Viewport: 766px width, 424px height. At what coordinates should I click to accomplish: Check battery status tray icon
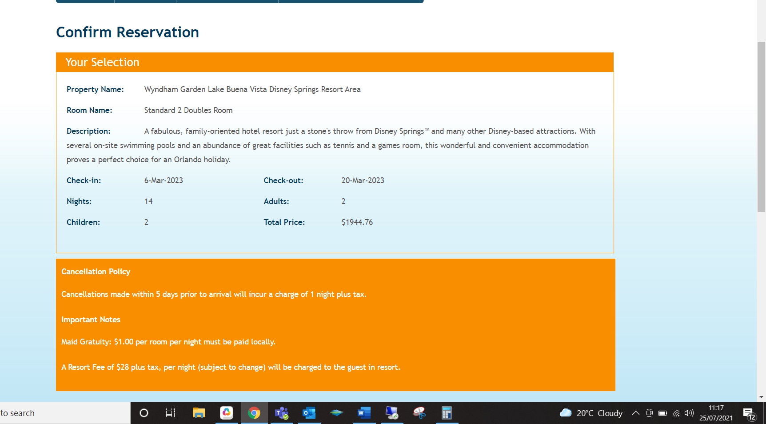pos(662,413)
